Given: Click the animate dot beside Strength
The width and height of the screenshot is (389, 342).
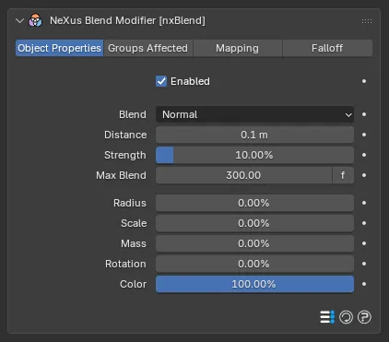Looking at the screenshot, I should pos(364,155).
